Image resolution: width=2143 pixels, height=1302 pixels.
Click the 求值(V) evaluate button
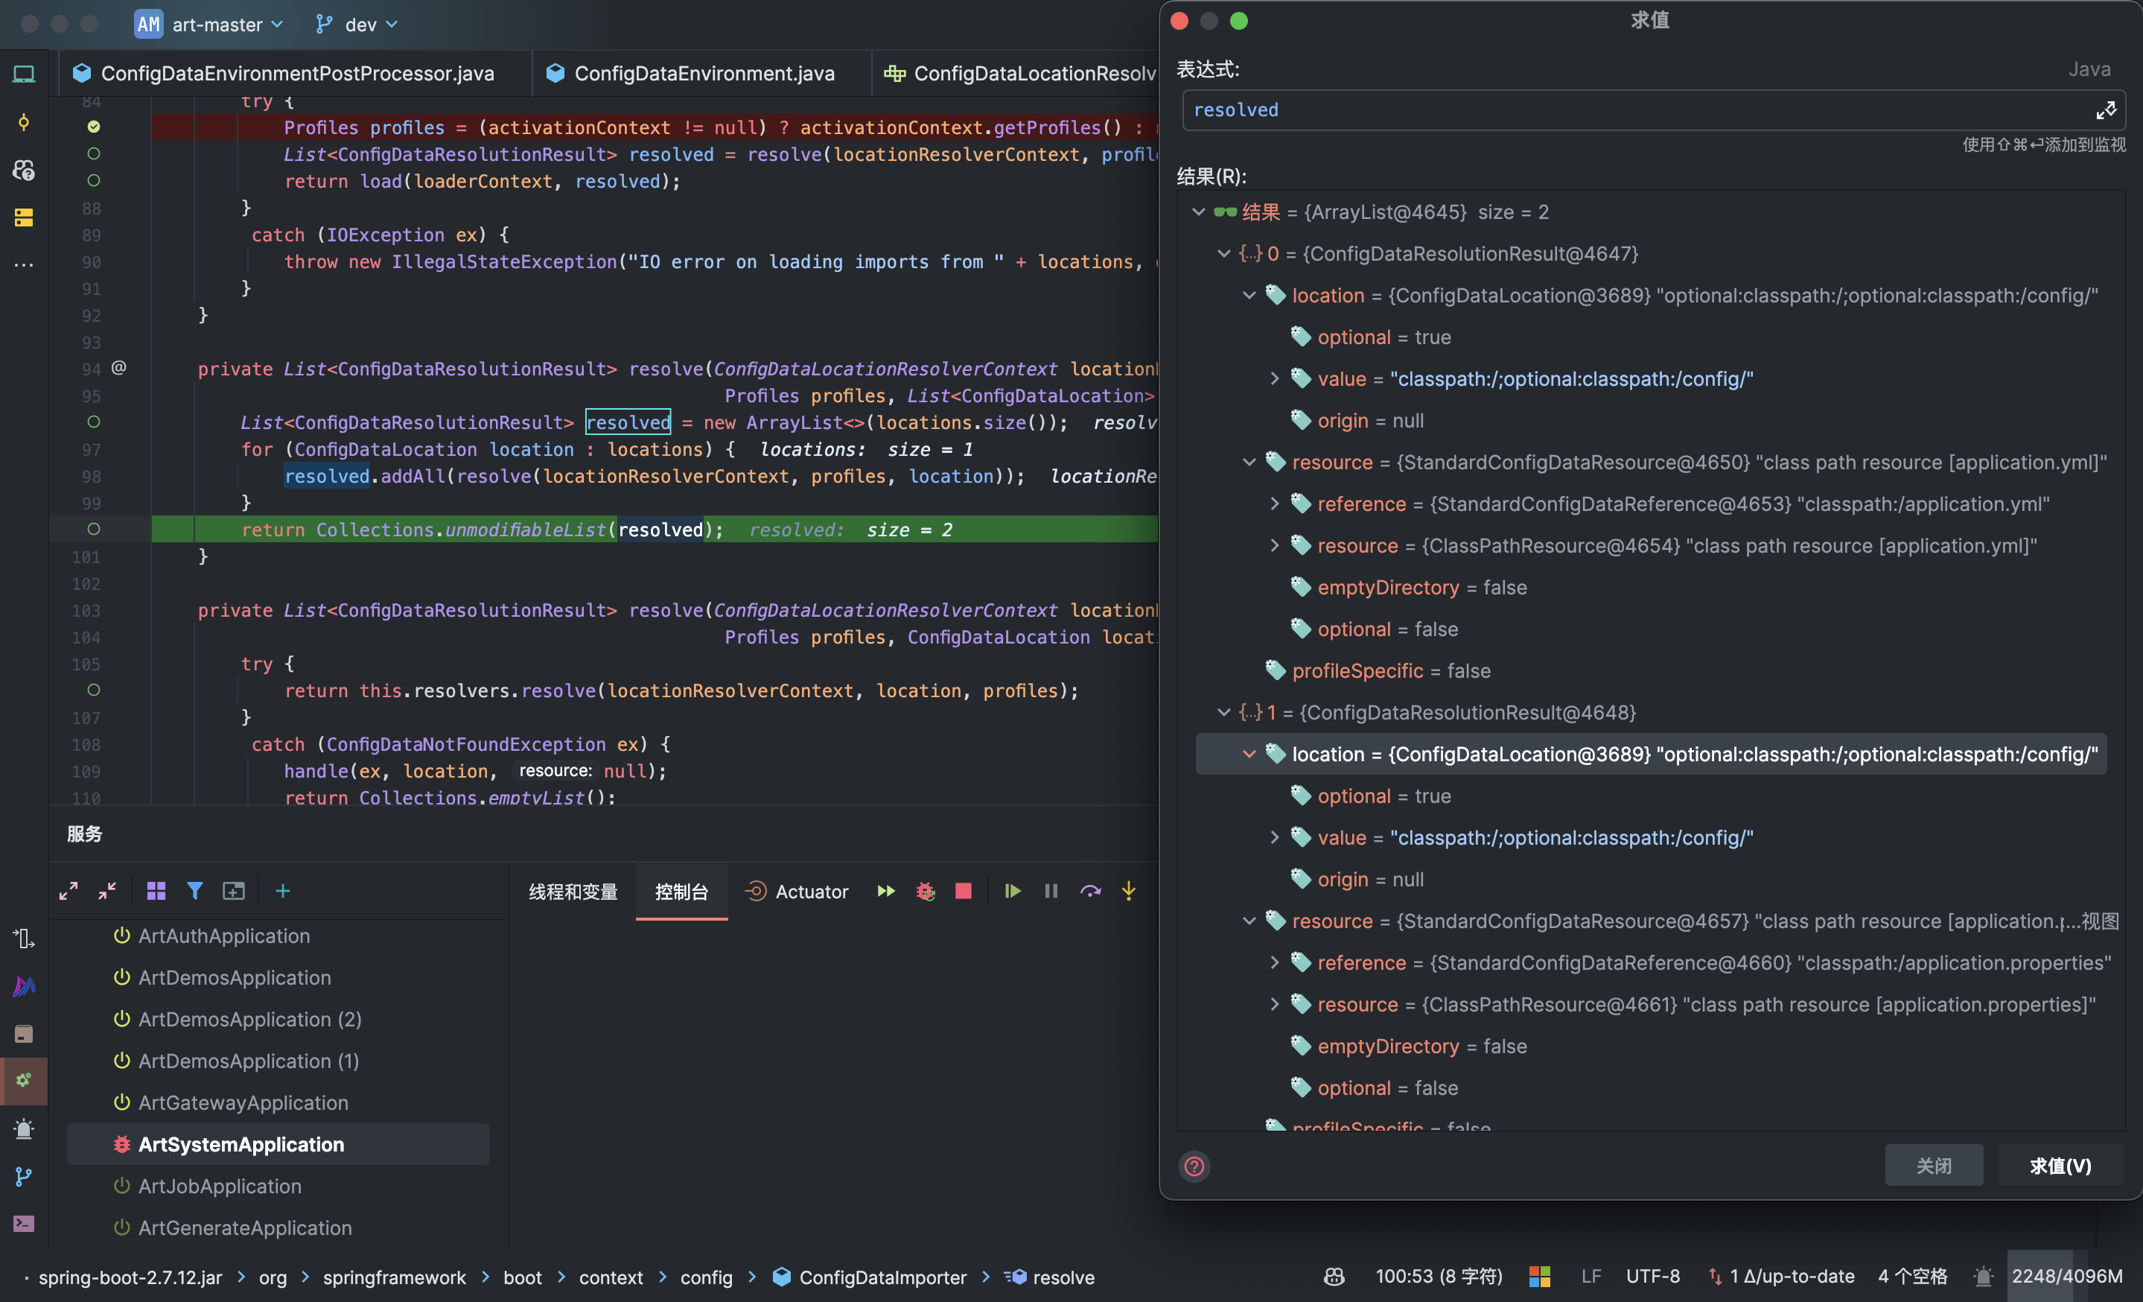(2059, 1166)
